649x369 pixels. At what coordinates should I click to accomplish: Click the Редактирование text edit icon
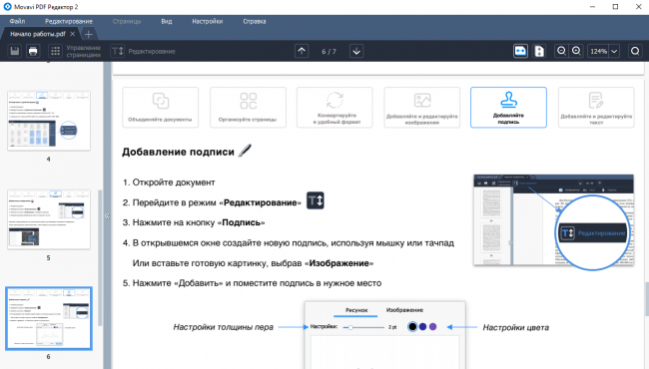coord(118,51)
